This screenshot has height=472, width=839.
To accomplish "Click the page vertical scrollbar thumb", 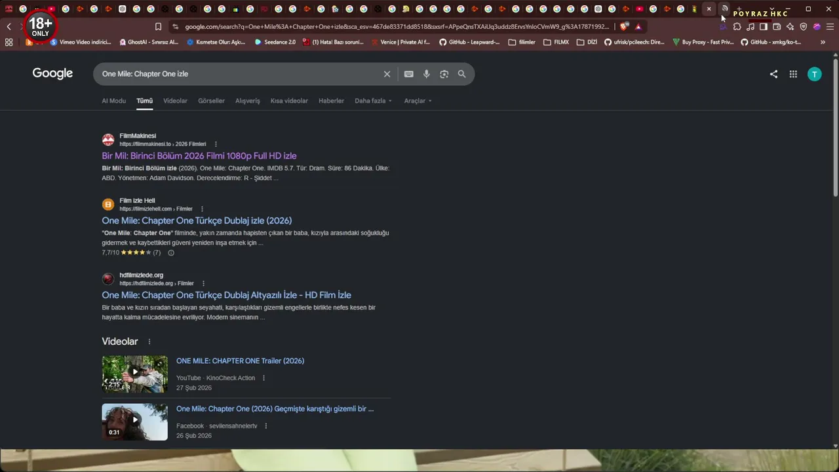I will tap(835, 128).
